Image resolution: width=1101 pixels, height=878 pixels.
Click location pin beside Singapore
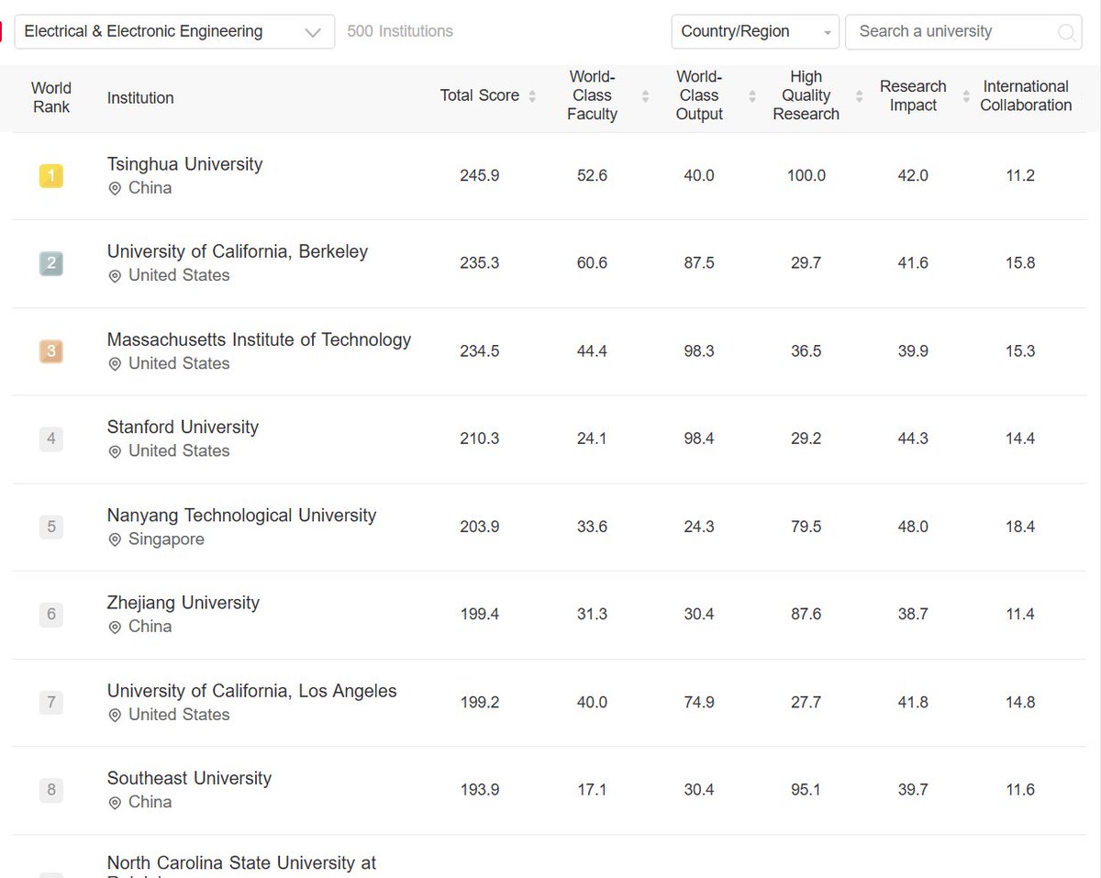tap(115, 539)
